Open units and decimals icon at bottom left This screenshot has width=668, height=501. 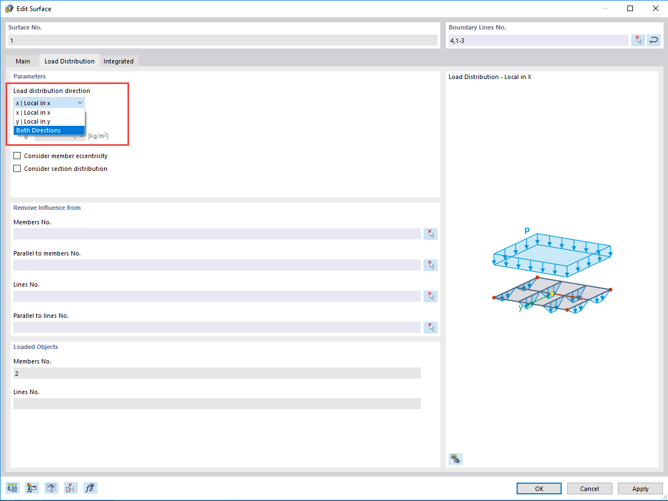tap(12, 488)
